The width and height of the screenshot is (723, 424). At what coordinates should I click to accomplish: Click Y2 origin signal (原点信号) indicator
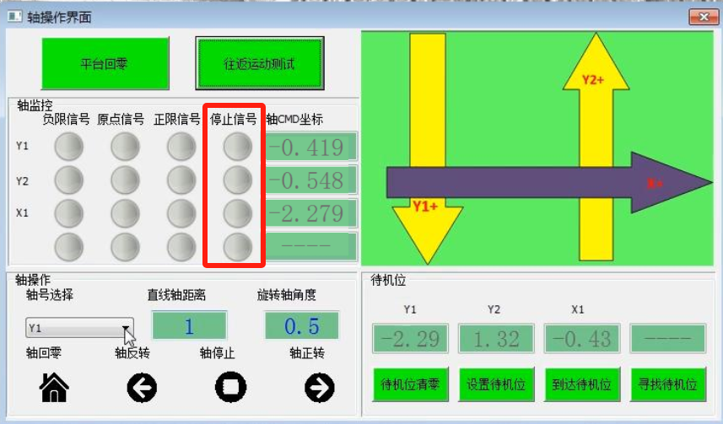tap(125, 180)
